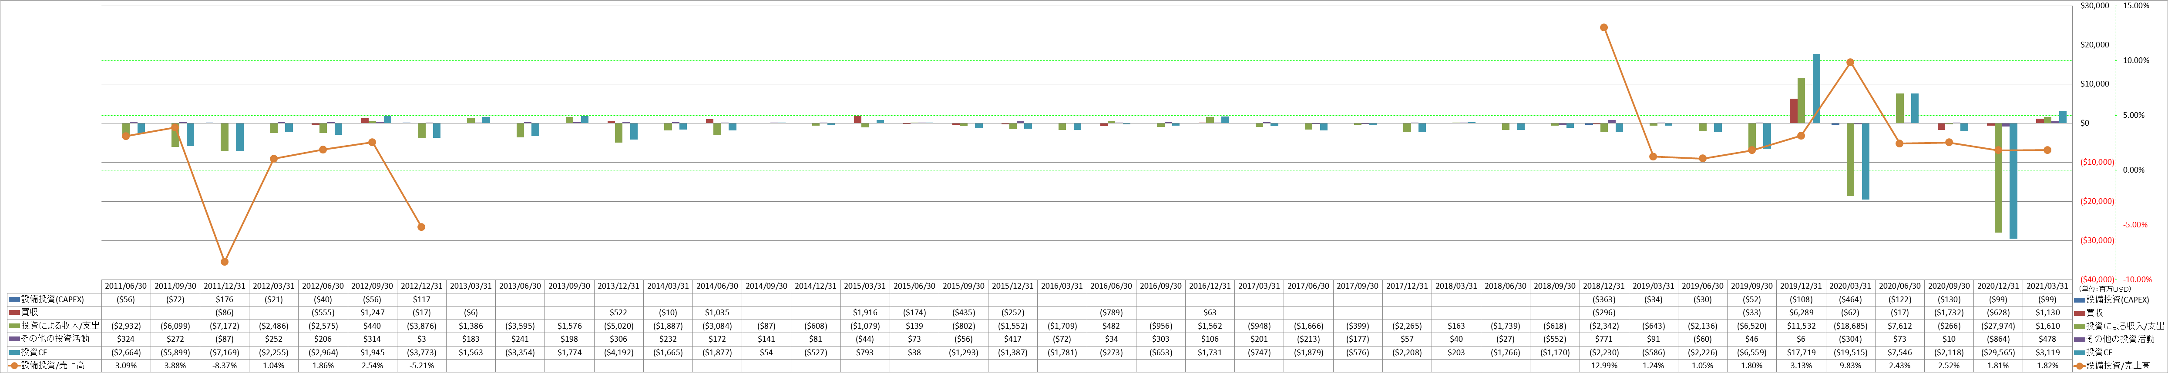Select the 2012/12/31 date header cell
2168x373 pixels.
(422, 286)
